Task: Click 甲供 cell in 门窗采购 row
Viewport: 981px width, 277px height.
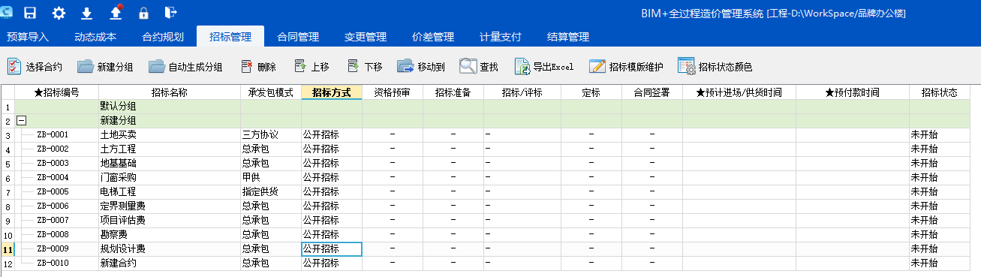Action: (x=270, y=178)
